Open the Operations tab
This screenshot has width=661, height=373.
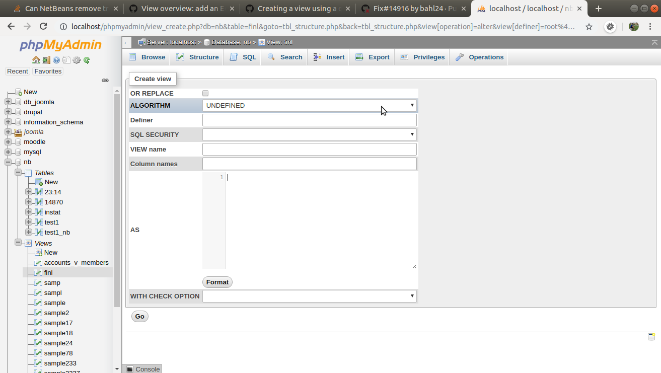point(479,57)
